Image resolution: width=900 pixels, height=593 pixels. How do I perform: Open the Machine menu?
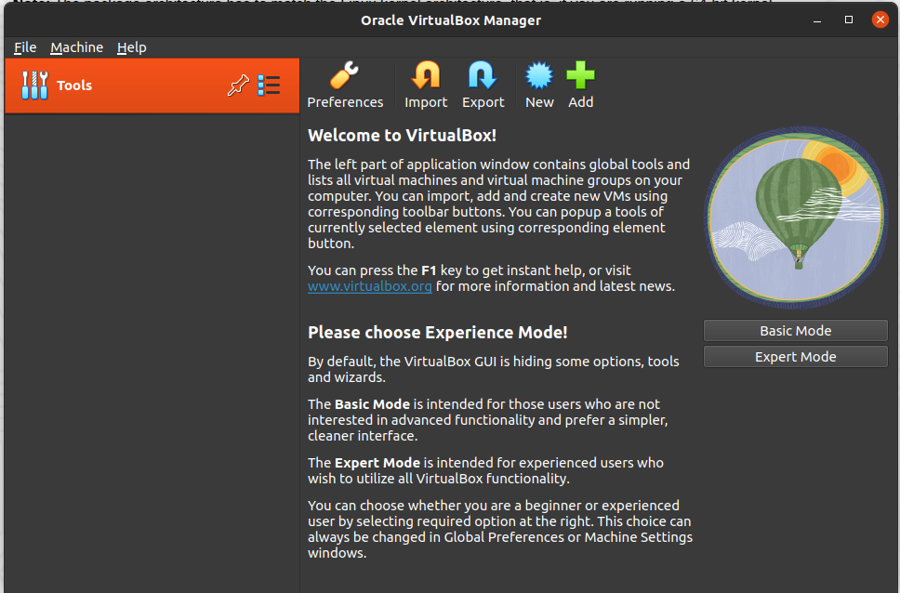77,47
